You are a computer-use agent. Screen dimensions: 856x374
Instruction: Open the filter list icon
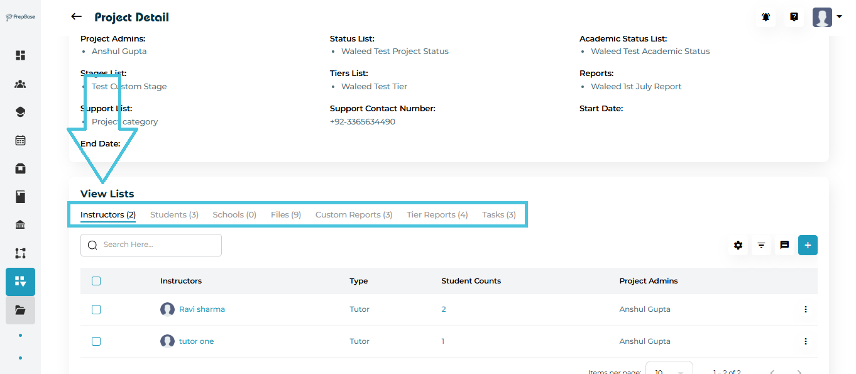pos(761,245)
